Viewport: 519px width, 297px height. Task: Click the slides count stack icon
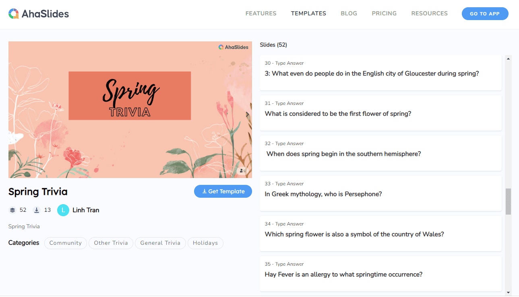point(12,210)
